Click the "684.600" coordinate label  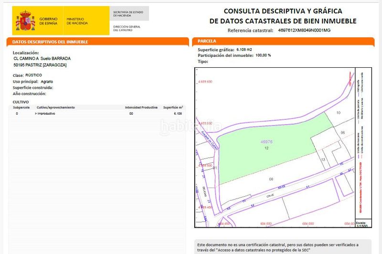(350, 223)
